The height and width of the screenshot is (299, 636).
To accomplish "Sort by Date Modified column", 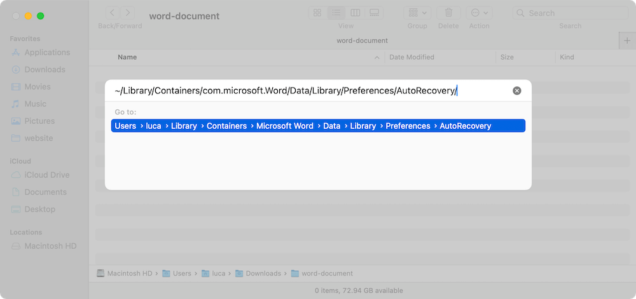I will [411, 57].
